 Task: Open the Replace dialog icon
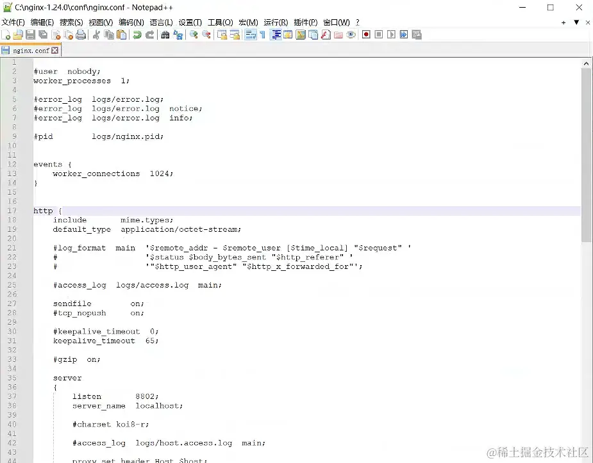178,35
